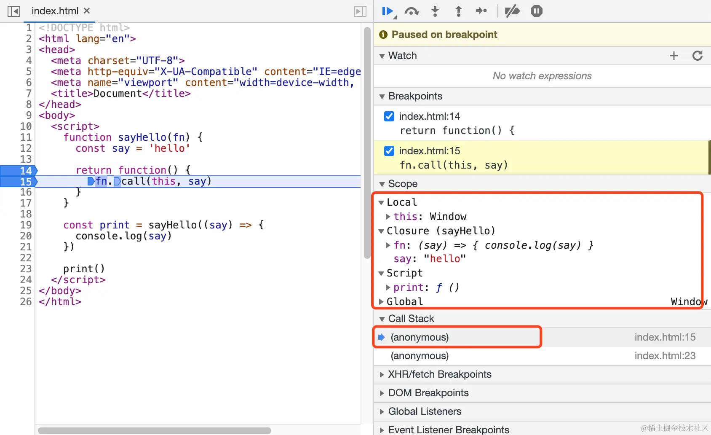Expand Global Listeners section

click(x=382, y=411)
